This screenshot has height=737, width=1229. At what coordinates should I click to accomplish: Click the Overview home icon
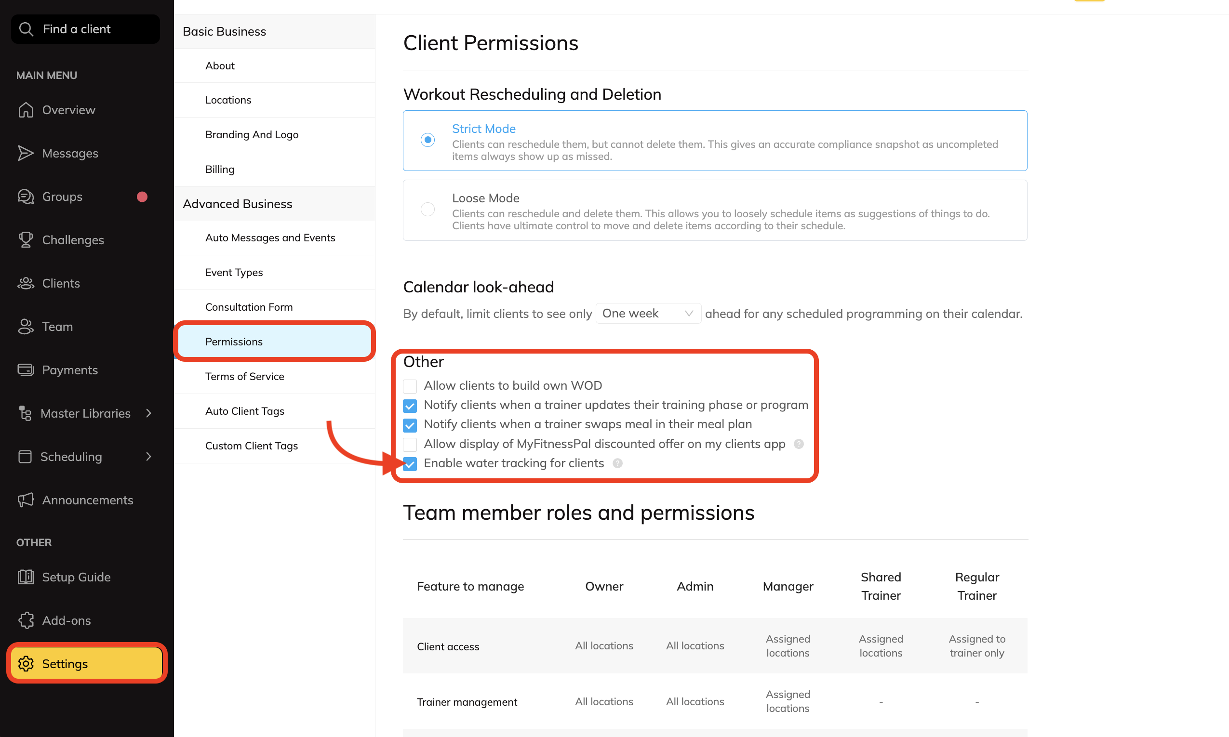coord(26,110)
